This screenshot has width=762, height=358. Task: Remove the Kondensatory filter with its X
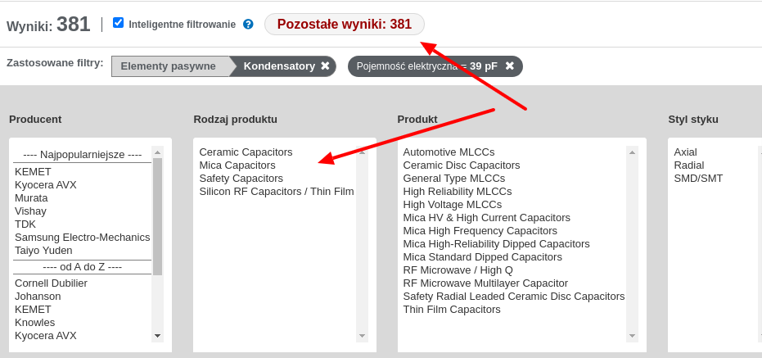[x=325, y=66]
